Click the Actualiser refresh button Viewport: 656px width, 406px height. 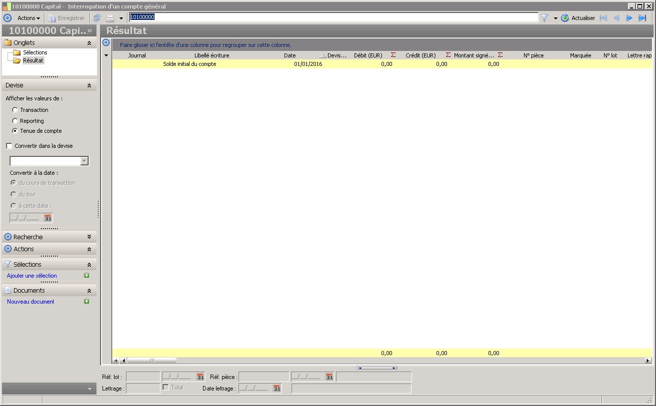point(578,18)
